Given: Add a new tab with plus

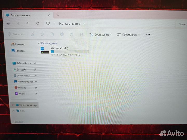Looking at the screenshot, I should [x=58, y=15].
